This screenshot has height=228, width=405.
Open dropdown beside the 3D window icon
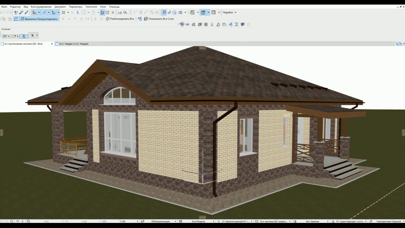pos(208,13)
